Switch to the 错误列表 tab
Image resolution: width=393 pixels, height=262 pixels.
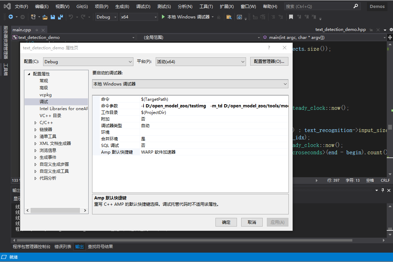pos(63,247)
